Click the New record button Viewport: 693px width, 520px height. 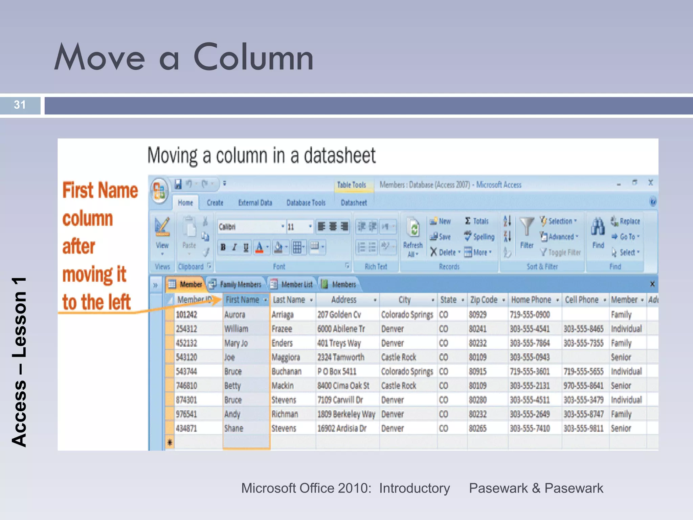coord(440,221)
